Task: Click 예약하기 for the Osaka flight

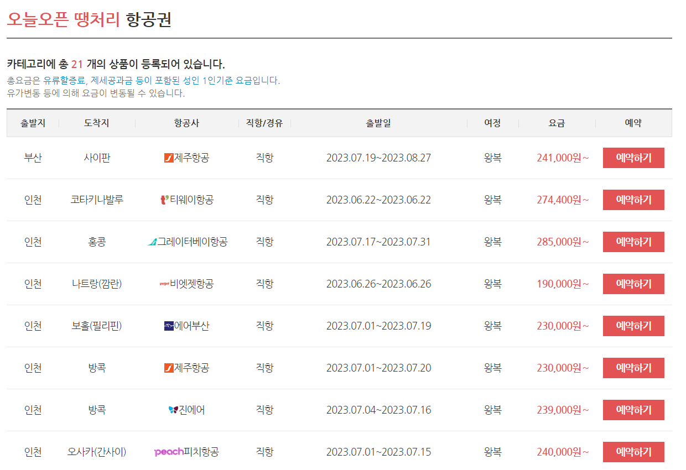Action: tap(633, 452)
